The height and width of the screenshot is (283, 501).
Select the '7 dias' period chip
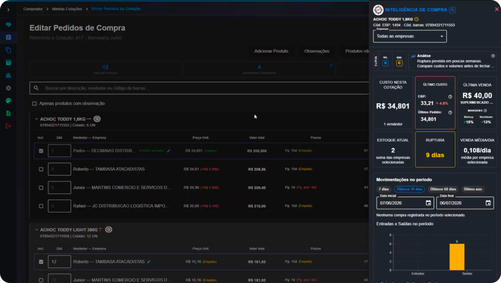pos(384,189)
